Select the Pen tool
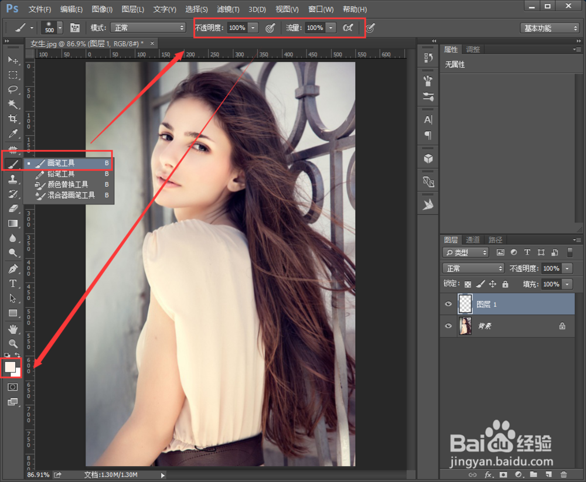586x482 pixels. click(x=13, y=269)
